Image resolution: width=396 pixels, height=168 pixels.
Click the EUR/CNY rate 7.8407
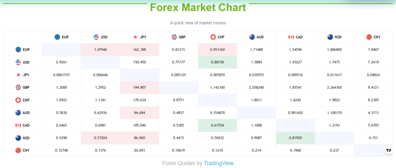pos(373,50)
